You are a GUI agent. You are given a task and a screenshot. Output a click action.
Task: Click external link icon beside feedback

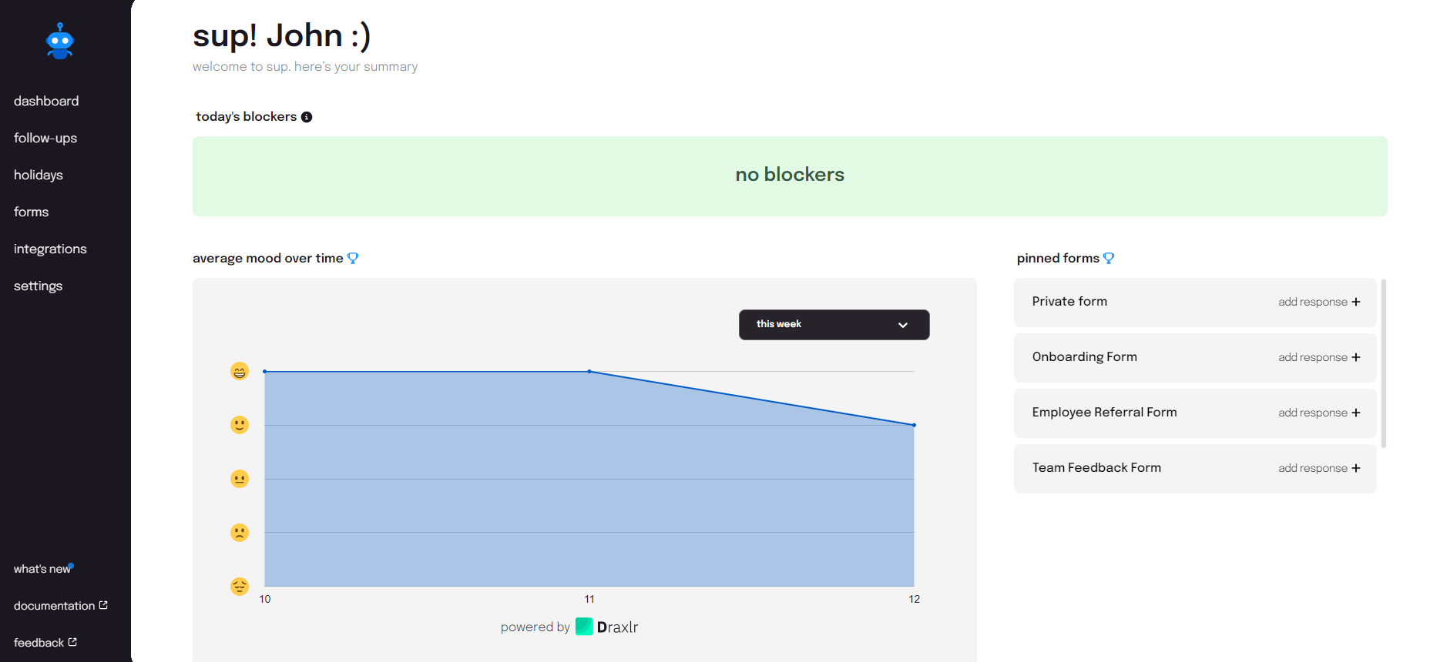coord(72,642)
